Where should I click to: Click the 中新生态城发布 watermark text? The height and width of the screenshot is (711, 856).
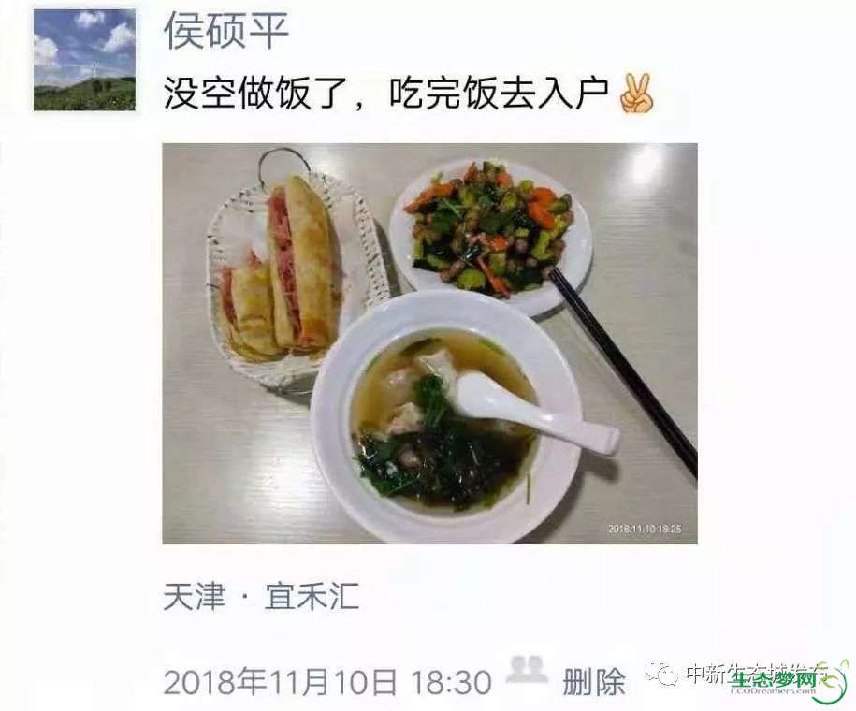coord(757,674)
